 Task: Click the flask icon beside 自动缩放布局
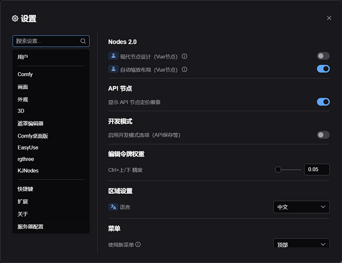[113, 69]
